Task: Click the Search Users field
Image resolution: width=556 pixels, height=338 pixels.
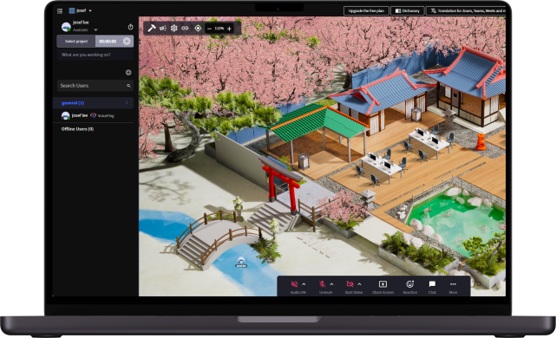Action: (95, 86)
